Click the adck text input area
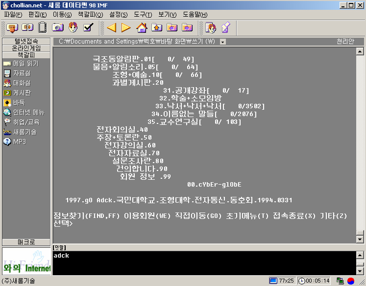The width and height of the screenshot is (366, 286). pyautogui.click(x=204, y=263)
